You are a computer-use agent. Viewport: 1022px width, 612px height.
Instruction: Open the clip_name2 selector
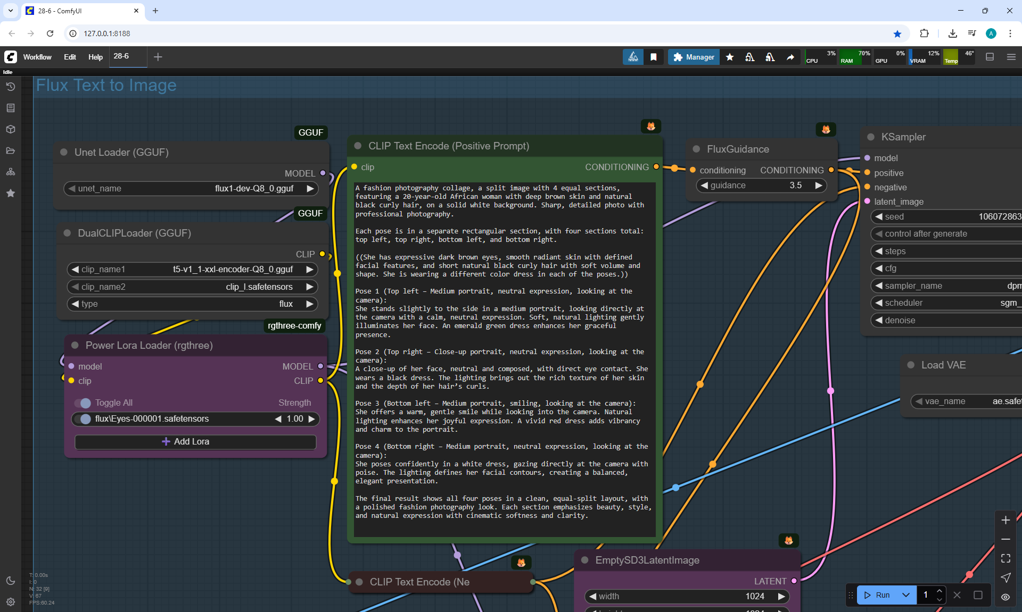192,287
